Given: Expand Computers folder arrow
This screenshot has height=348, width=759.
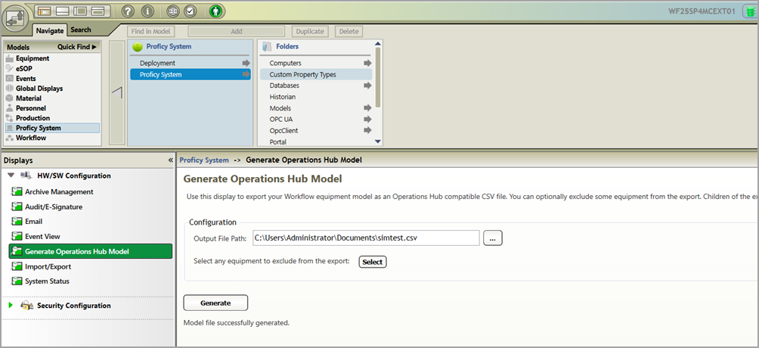Looking at the screenshot, I should point(368,63).
